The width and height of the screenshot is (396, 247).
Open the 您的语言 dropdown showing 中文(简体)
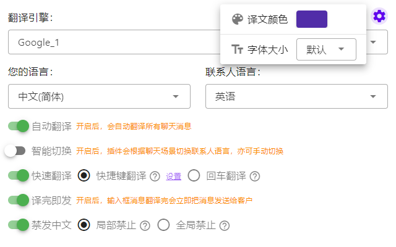tap(99, 96)
